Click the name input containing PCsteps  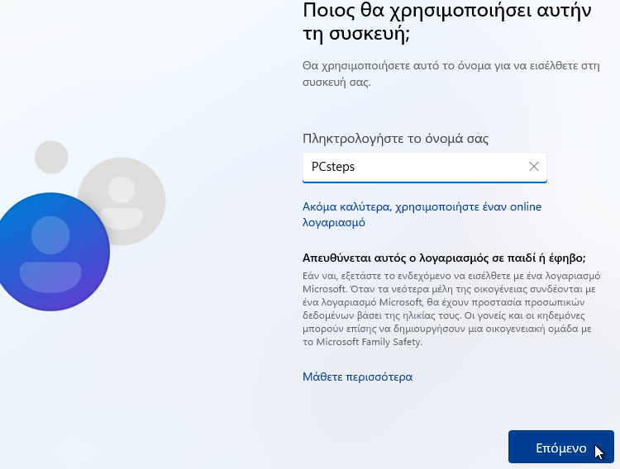click(x=425, y=168)
